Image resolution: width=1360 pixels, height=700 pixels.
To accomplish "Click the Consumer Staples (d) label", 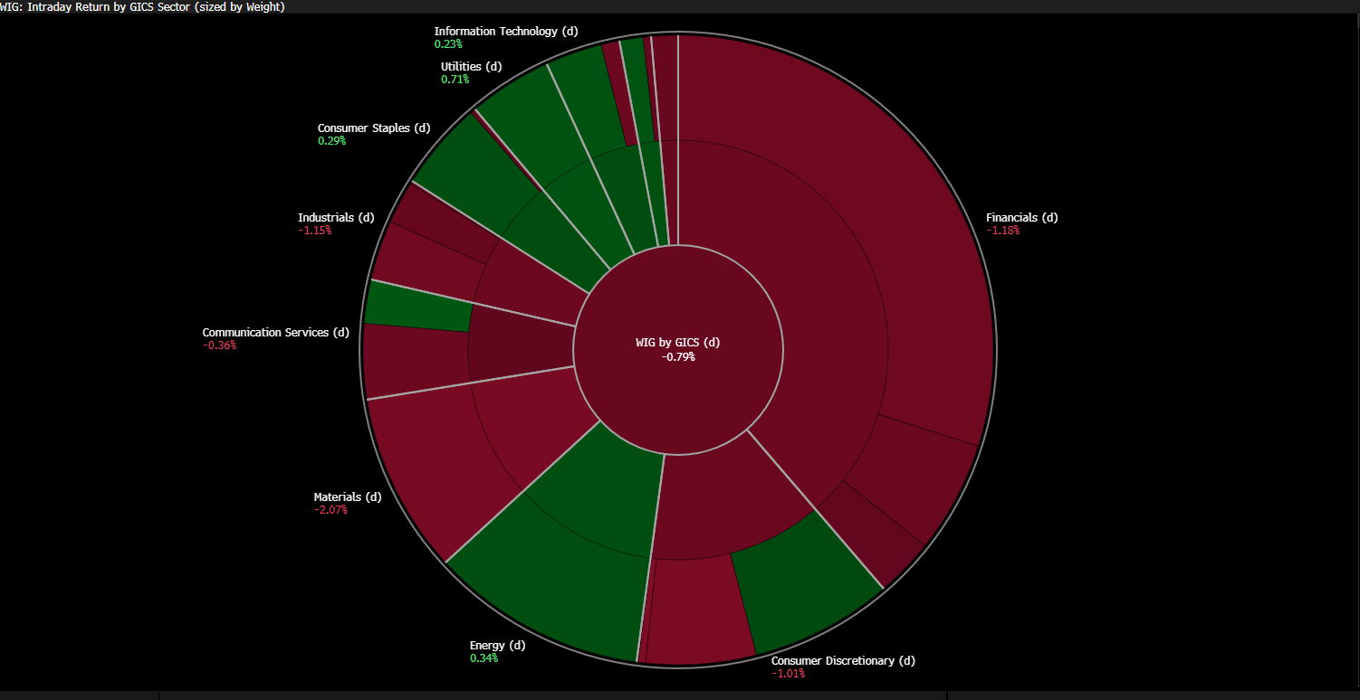I will pyautogui.click(x=374, y=128).
